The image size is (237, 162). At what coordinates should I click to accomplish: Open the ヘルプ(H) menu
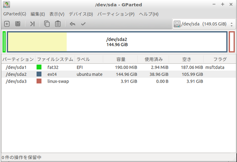149,14
